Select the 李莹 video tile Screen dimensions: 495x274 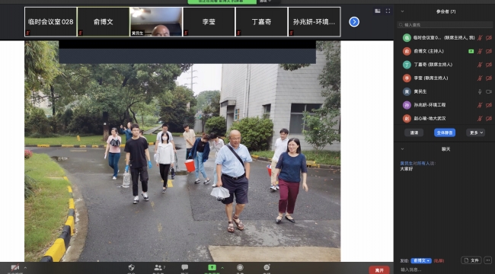coord(209,22)
